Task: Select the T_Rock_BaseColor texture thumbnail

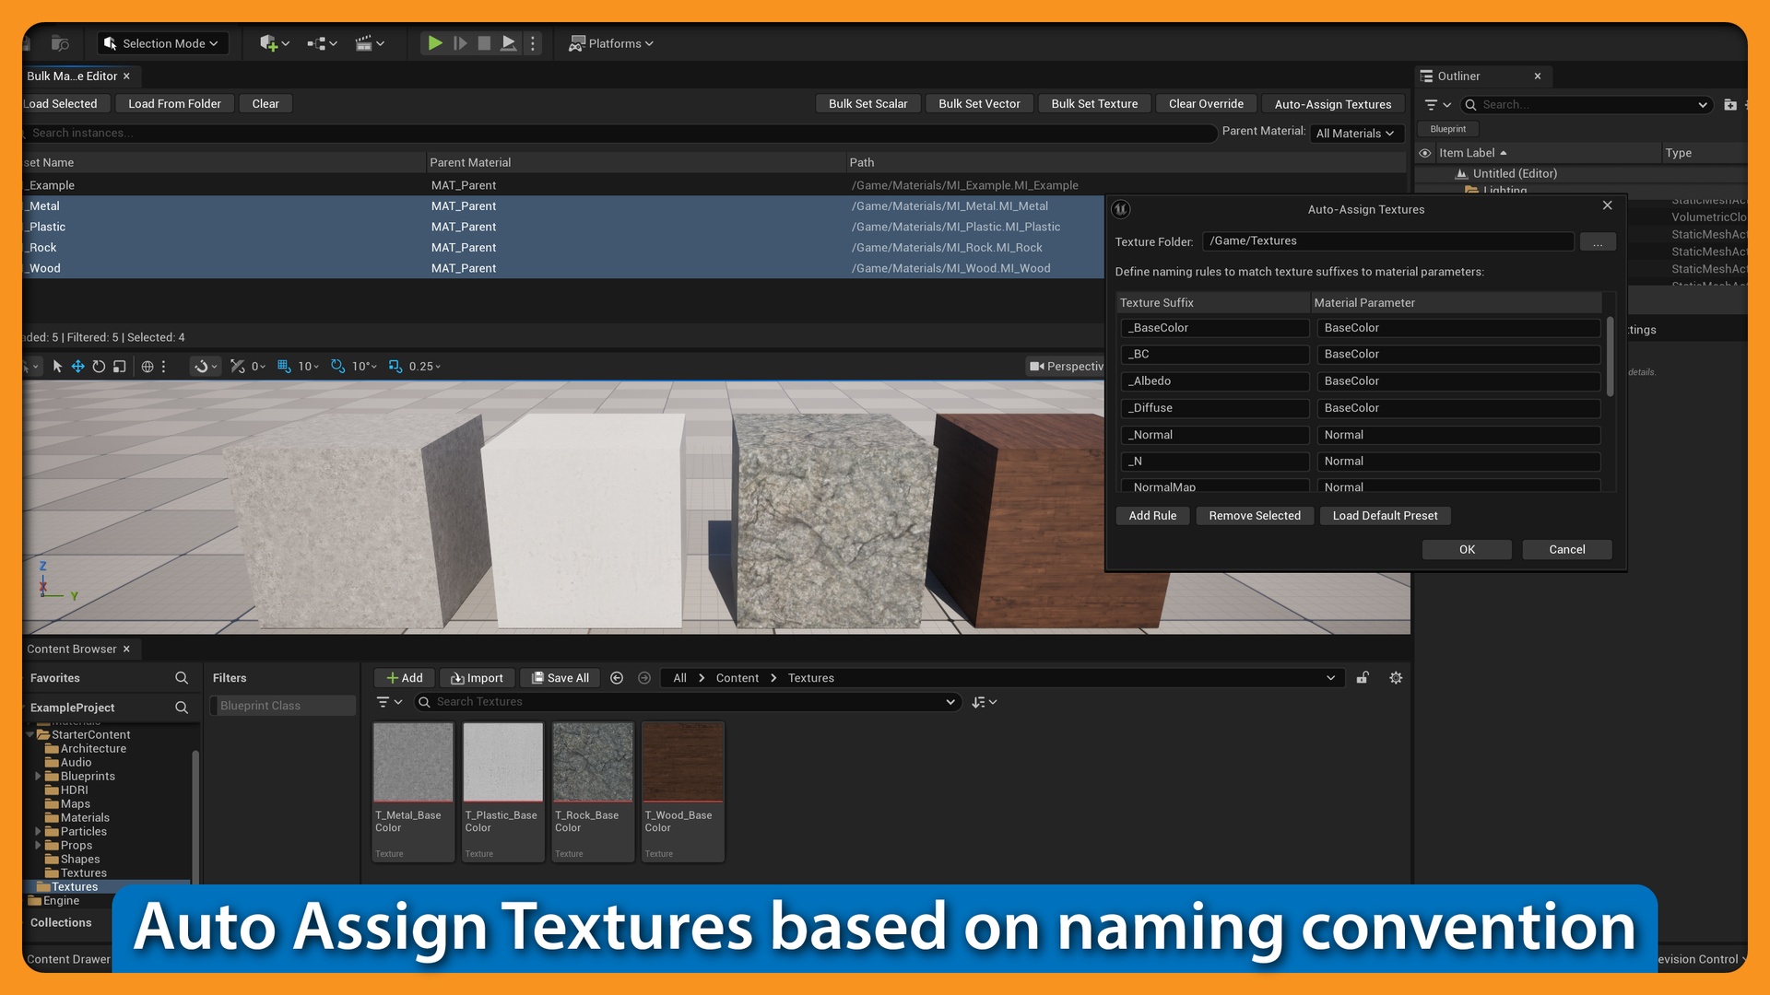Action: [x=593, y=791]
